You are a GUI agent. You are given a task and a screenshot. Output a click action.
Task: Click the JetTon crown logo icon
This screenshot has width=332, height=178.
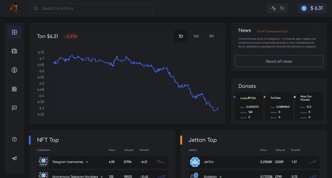[x=195, y=162]
